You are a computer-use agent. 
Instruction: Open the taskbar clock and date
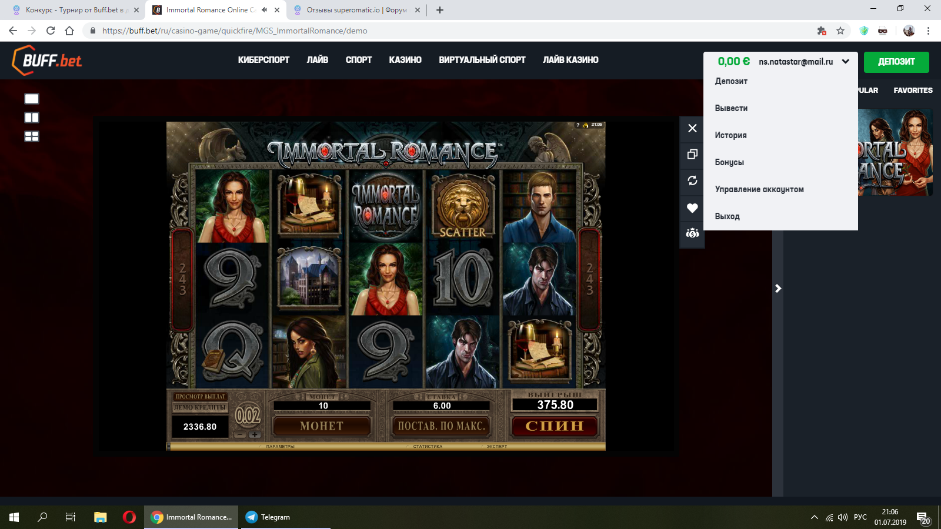pos(890,517)
